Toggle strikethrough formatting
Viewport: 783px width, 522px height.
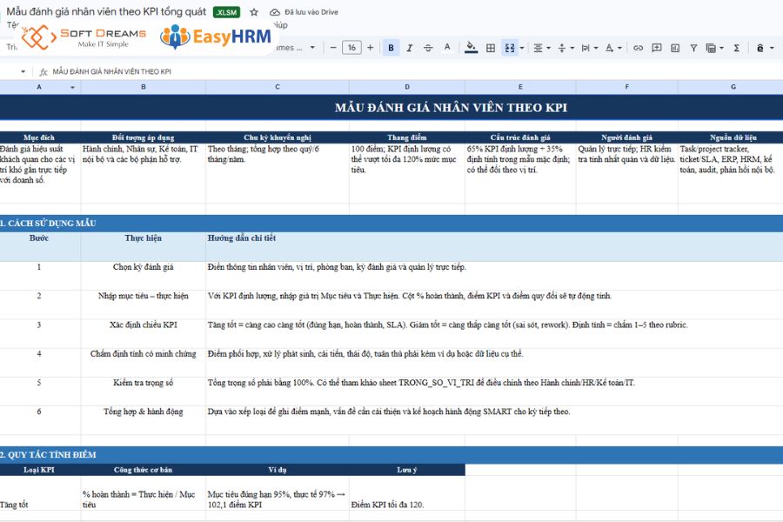(428, 48)
